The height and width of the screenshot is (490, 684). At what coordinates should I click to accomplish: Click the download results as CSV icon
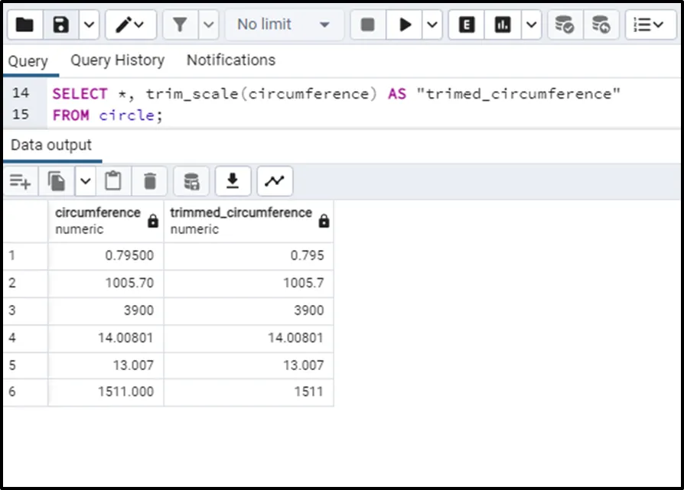233,181
